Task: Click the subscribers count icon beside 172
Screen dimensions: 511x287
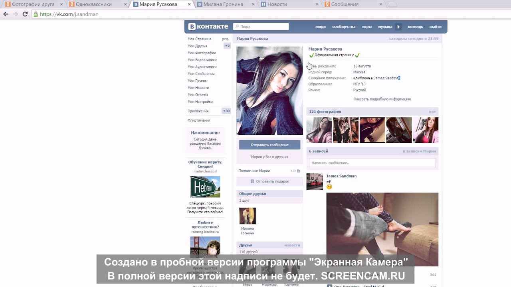Action: coord(298,171)
